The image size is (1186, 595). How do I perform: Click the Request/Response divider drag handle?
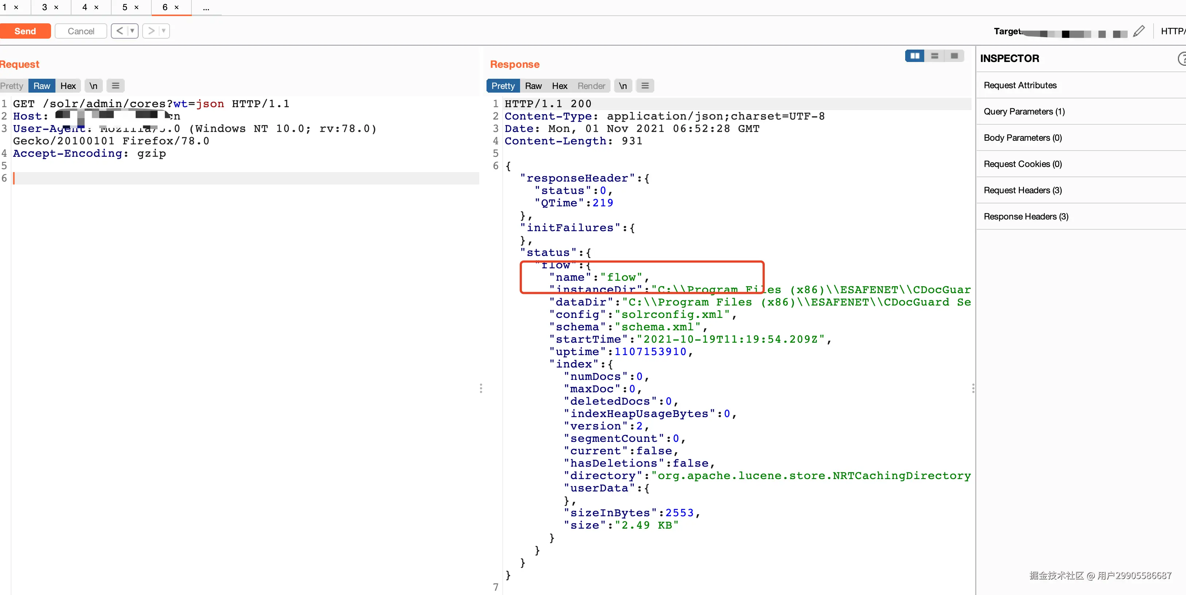pyautogui.click(x=481, y=388)
